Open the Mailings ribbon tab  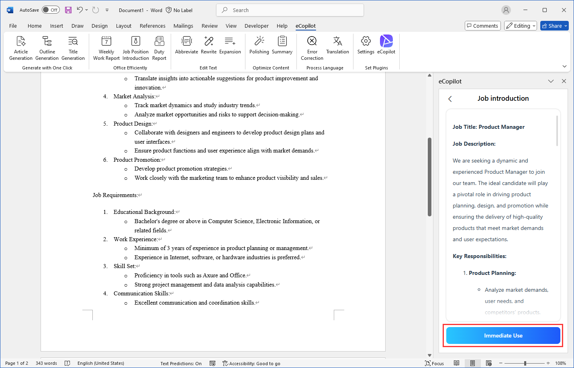point(183,25)
